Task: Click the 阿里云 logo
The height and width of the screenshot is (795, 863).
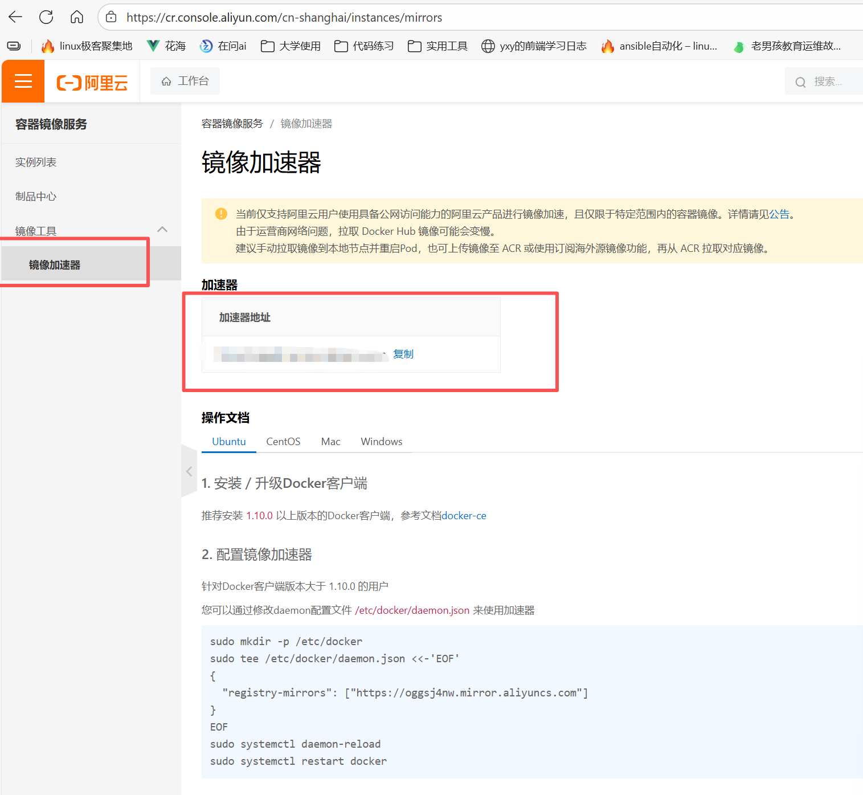Action: coord(92,83)
